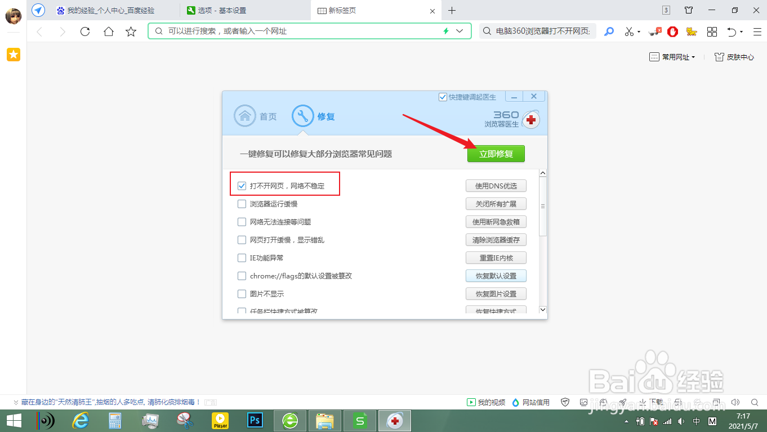Viewport: 767px width, 432px height.
Task: Click '恢复默认设置' button
Action: [x=496, y=276]
